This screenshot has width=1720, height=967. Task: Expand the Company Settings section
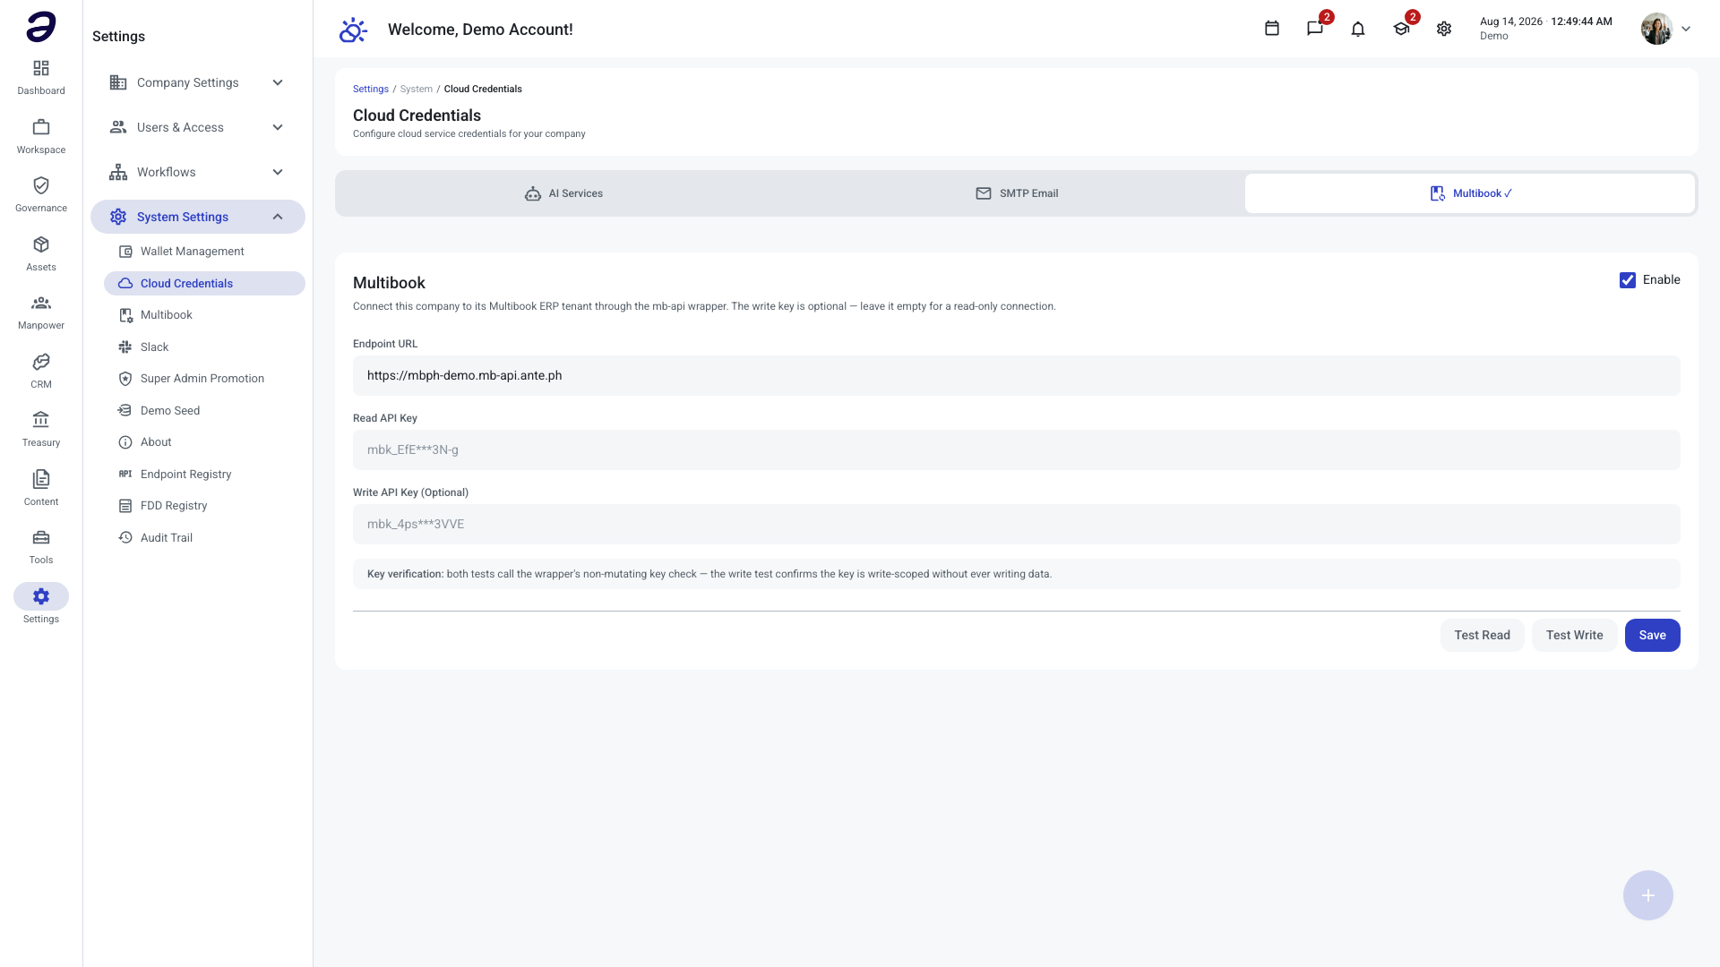pos(278,82)
